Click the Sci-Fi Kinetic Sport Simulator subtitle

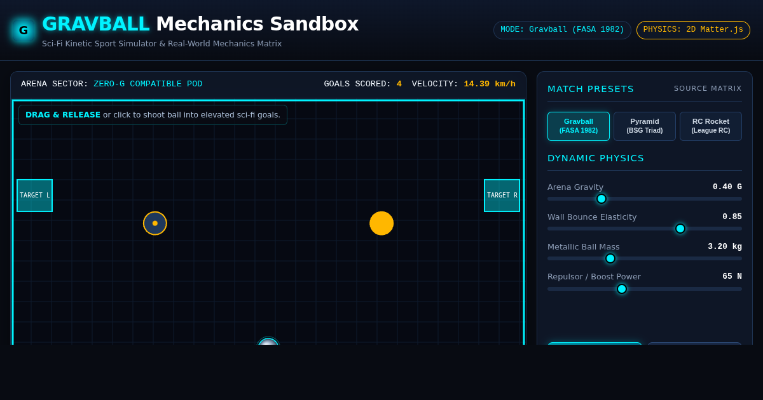pyautogui.click(x=162, y=44)
